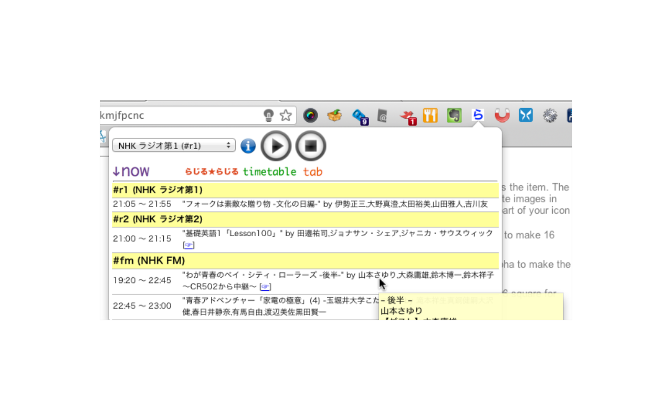The width and height of the screenshot is (672, 420).
Task: Click the 22:45 ~ 23:00 time cell
Action: click(142, 306)
